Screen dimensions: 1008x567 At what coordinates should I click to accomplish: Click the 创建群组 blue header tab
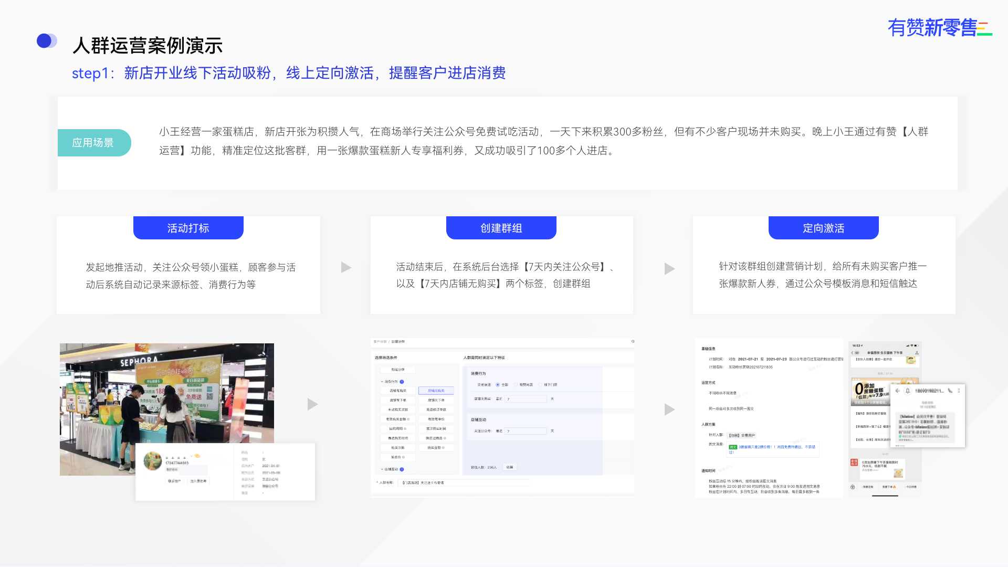point(501,228)
